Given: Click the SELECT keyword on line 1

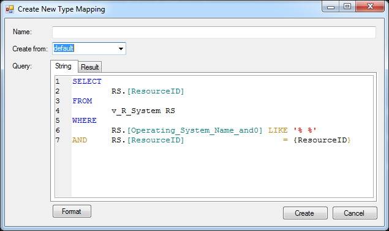Looking at the screenshot, I should (x=87, y=81).
